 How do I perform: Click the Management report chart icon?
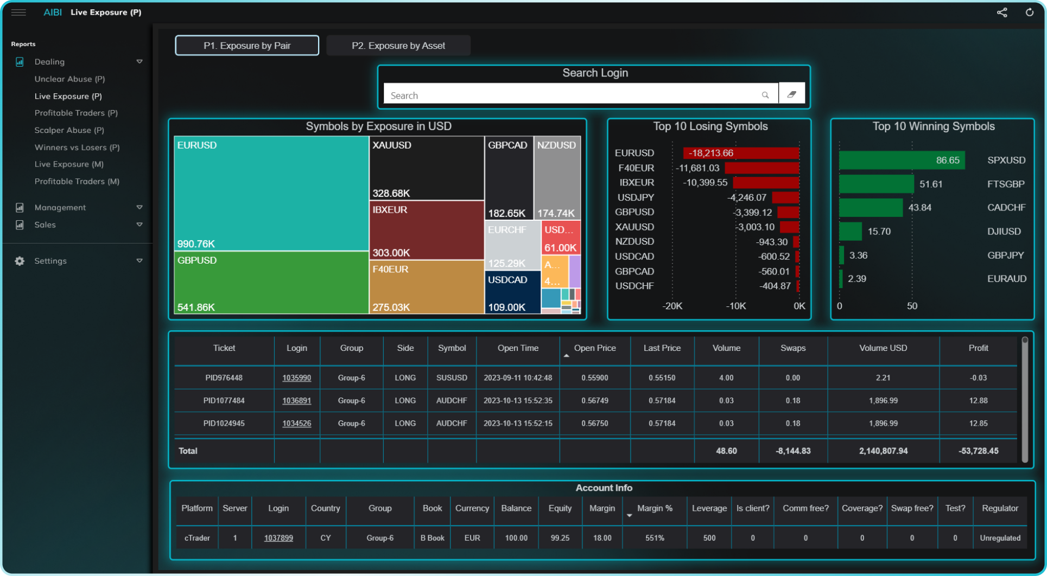click(20, 207)
